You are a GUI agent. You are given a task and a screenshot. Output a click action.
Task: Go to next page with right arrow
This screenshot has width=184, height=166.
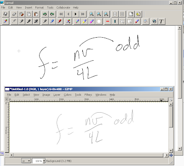click(x=75, y=14)
